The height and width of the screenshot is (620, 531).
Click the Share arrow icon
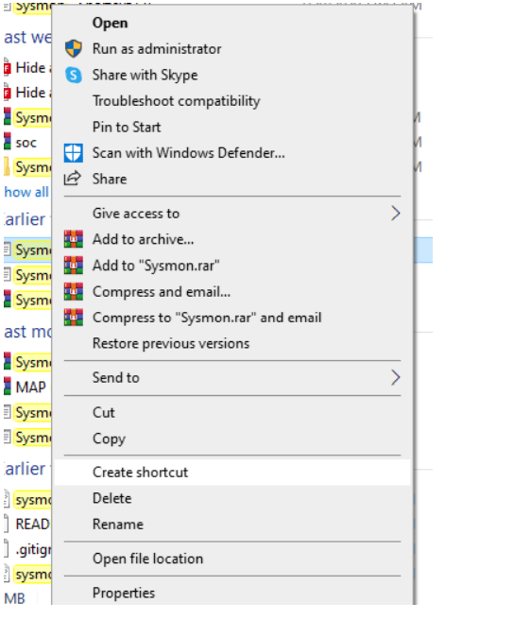click(73, 179)
